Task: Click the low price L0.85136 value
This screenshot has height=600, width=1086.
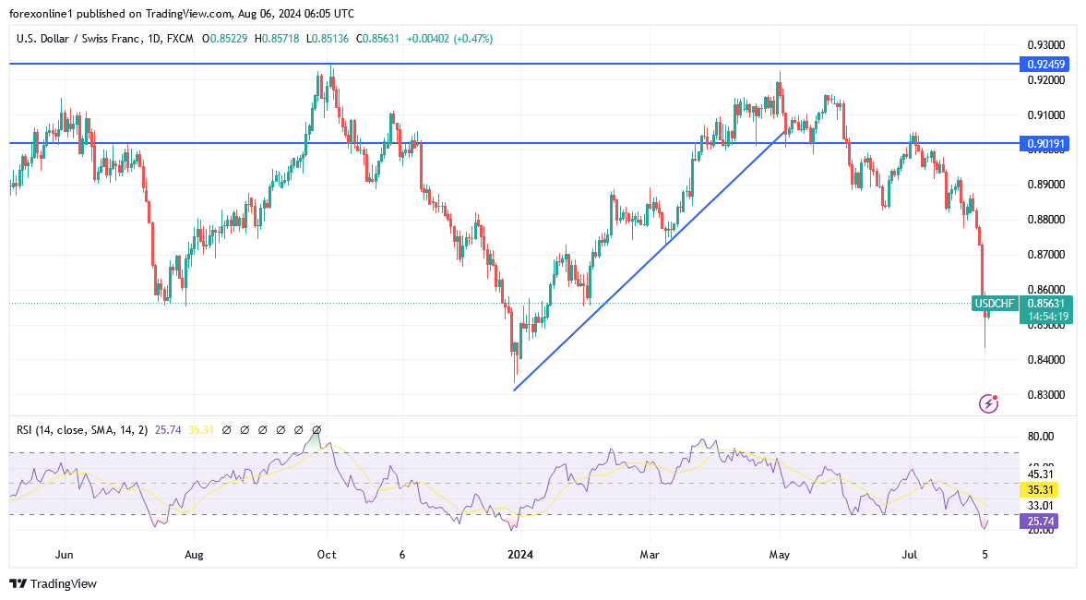Action: [328, 39]
